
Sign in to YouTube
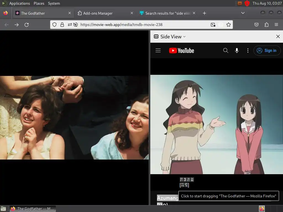267,51
